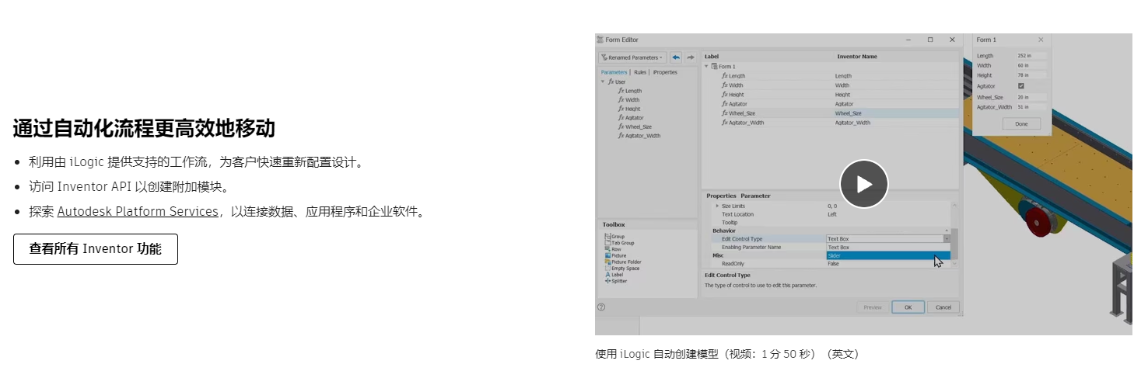Open the Renamed Parameters dropdown

[x=632, y=57]
